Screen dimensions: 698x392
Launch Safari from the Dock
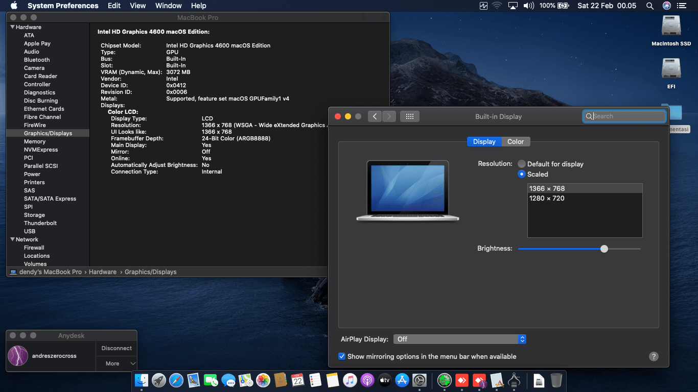click(176, 380)
